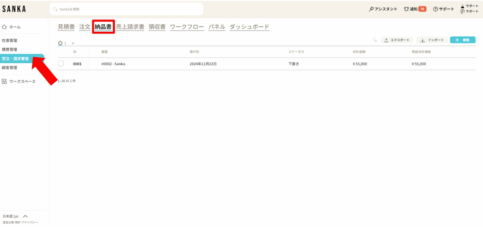Viewport: 483px width, 227px height.
Task: Click the インポート download button
Action: pyautogui.click(x=432, y=40)
